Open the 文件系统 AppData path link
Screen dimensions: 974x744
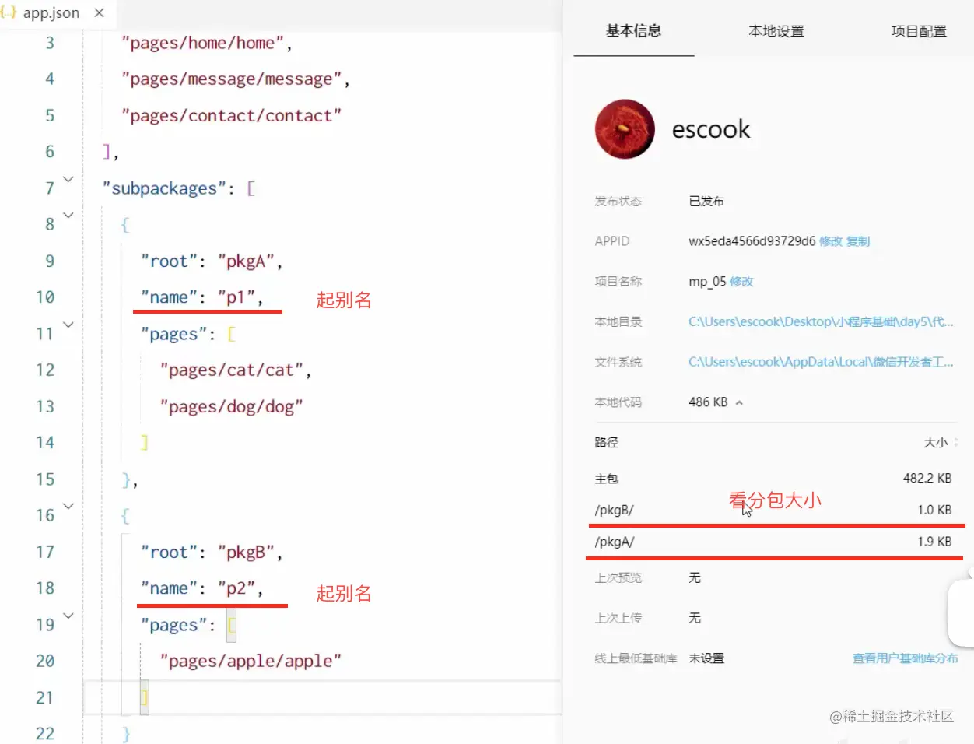coord(821,362)
